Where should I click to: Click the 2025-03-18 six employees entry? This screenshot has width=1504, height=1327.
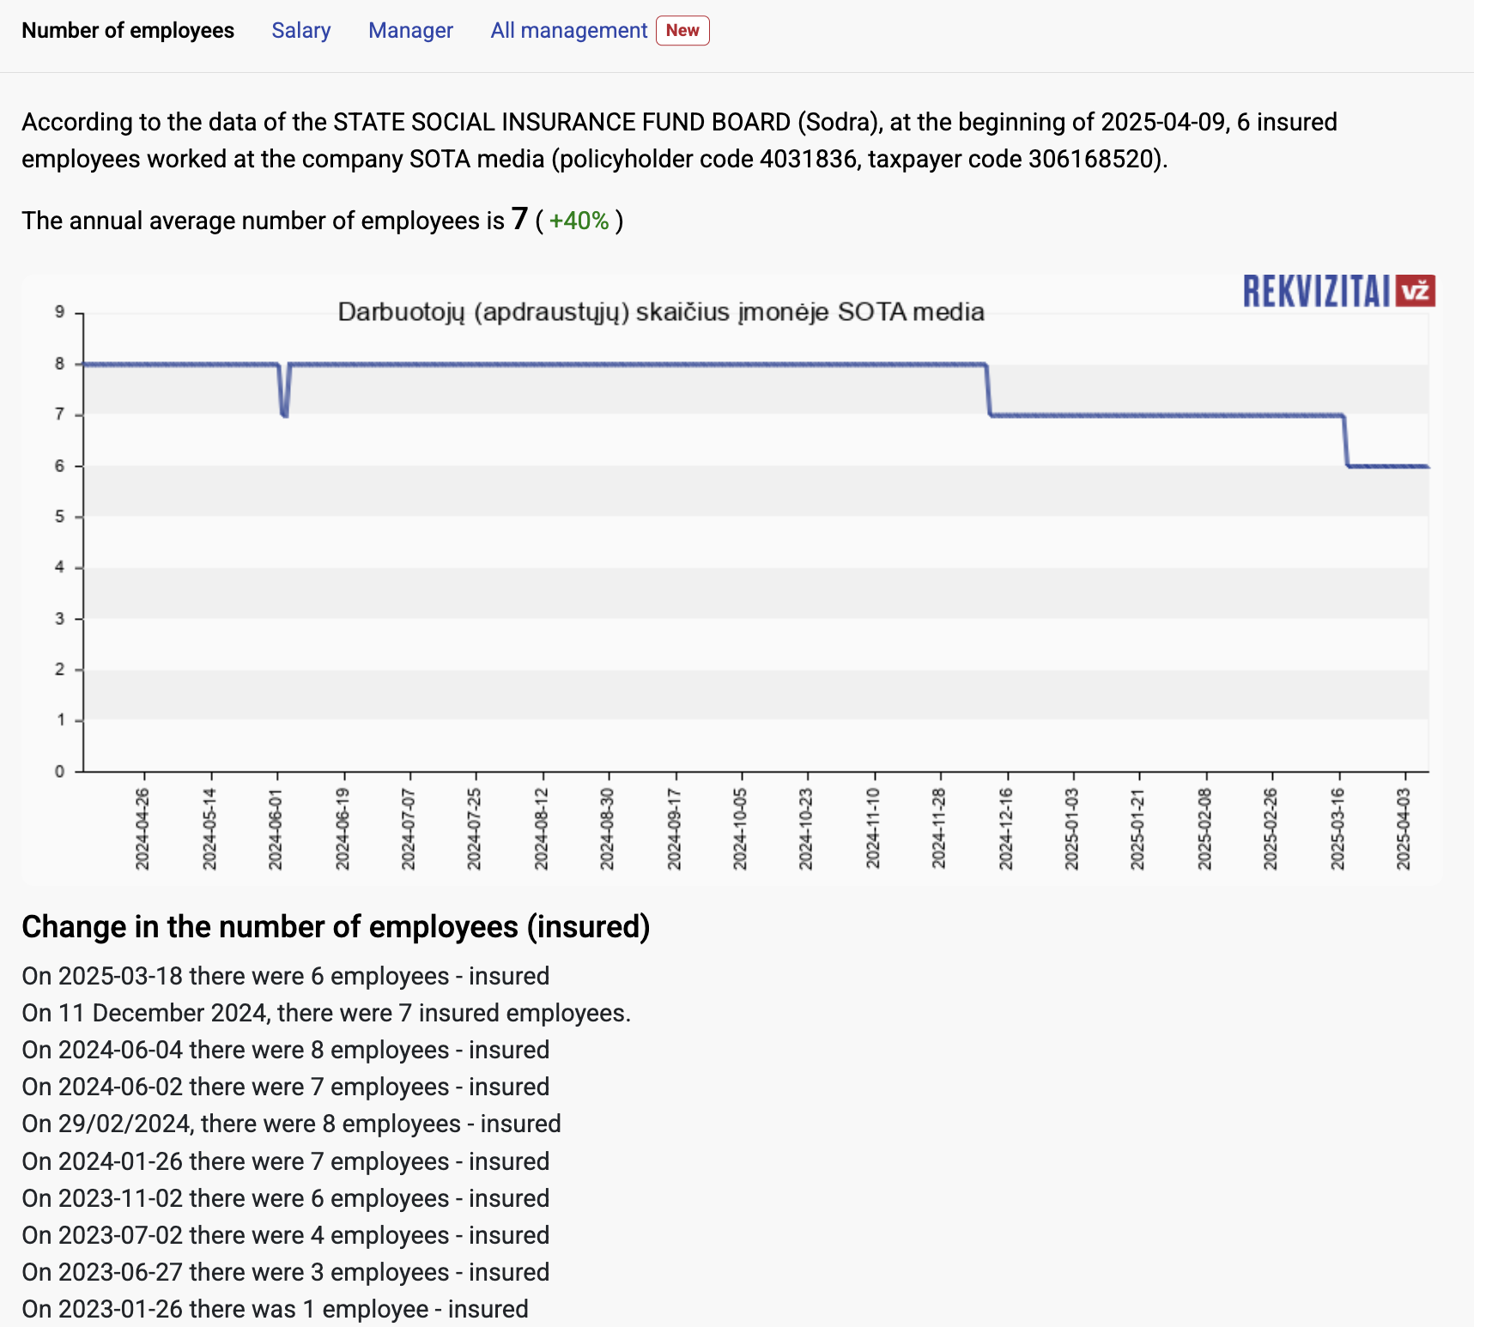coord(285,976)
